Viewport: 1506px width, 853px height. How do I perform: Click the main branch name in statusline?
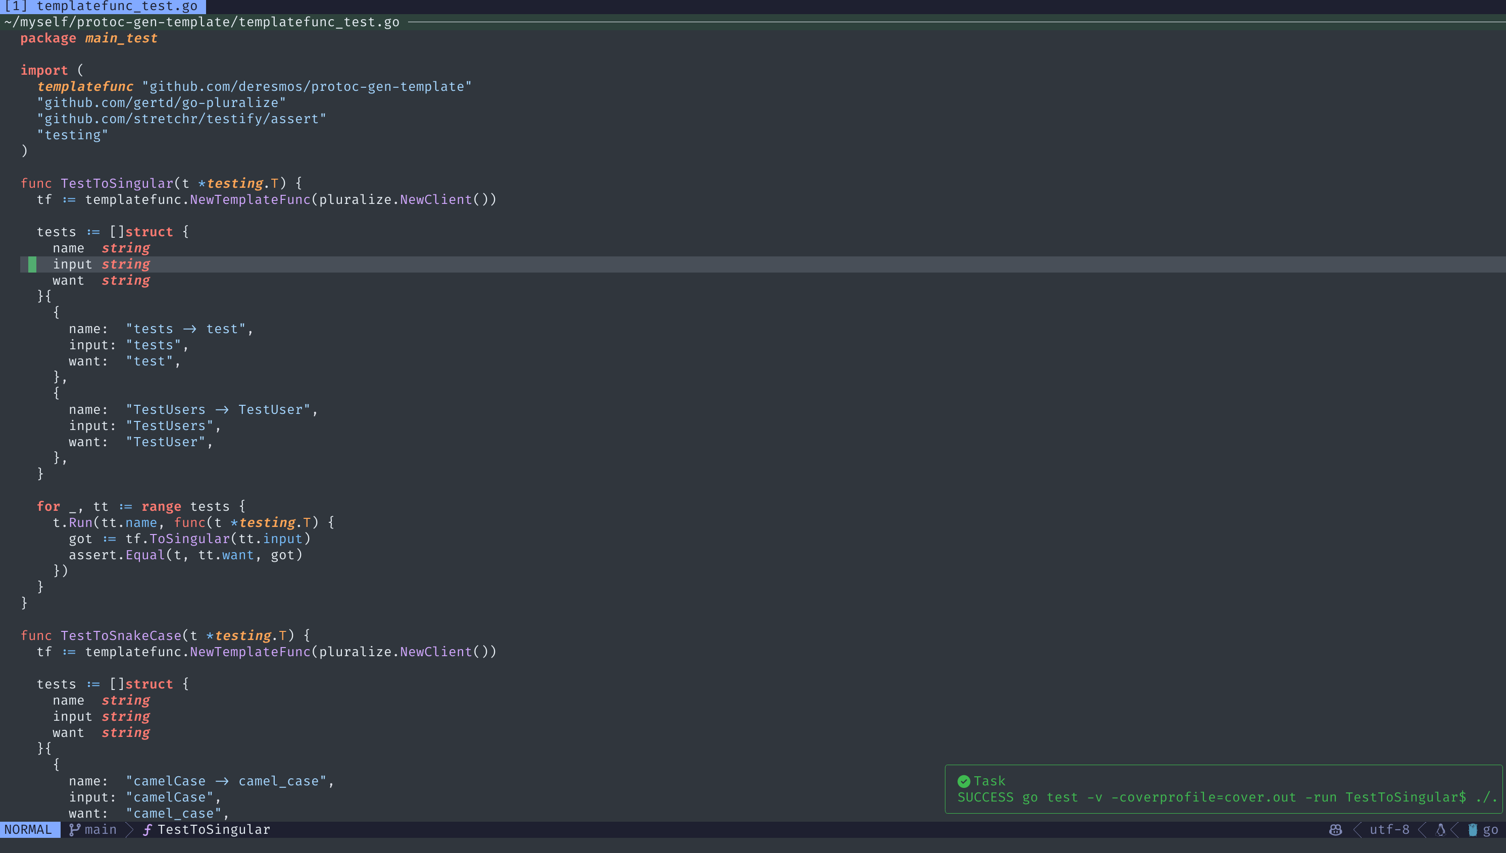point(100,830)
